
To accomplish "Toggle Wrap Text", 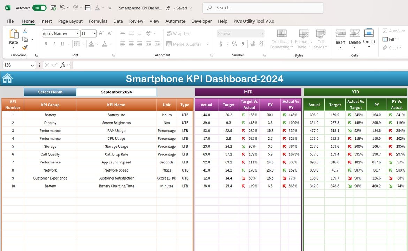I will [179, 33].
